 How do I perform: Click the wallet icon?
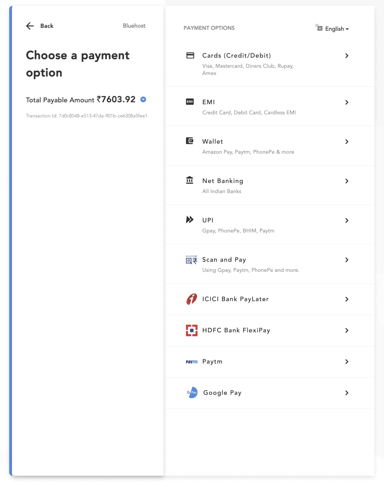pyautogui.click(x=190, y=141)
